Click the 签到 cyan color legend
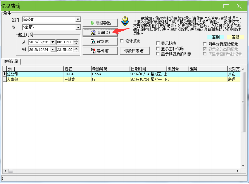The width and height of the screenshot is (249, 184). click(216, 37)
